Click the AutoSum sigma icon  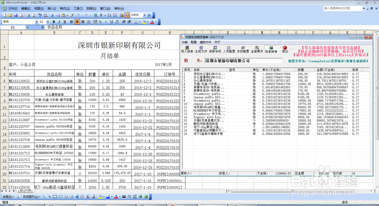click(101, 15)
